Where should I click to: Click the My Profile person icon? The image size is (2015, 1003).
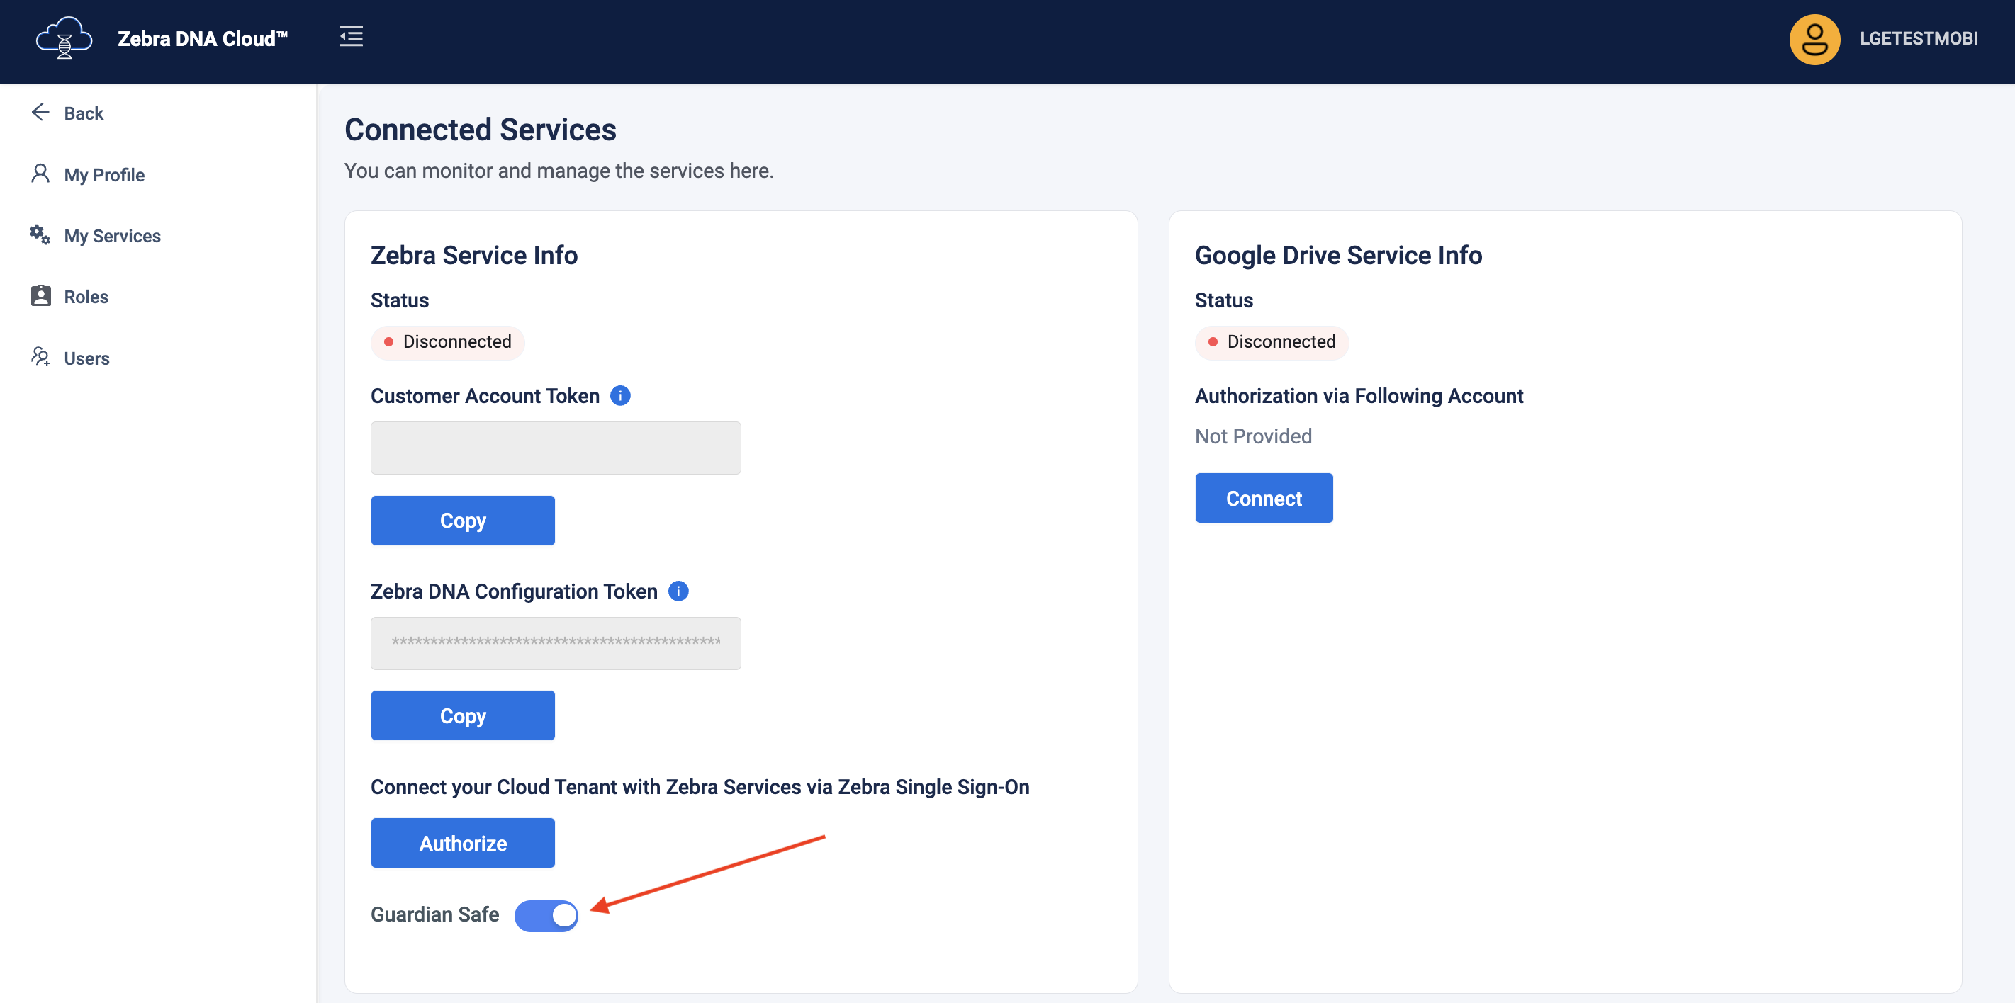click(40, 174)
